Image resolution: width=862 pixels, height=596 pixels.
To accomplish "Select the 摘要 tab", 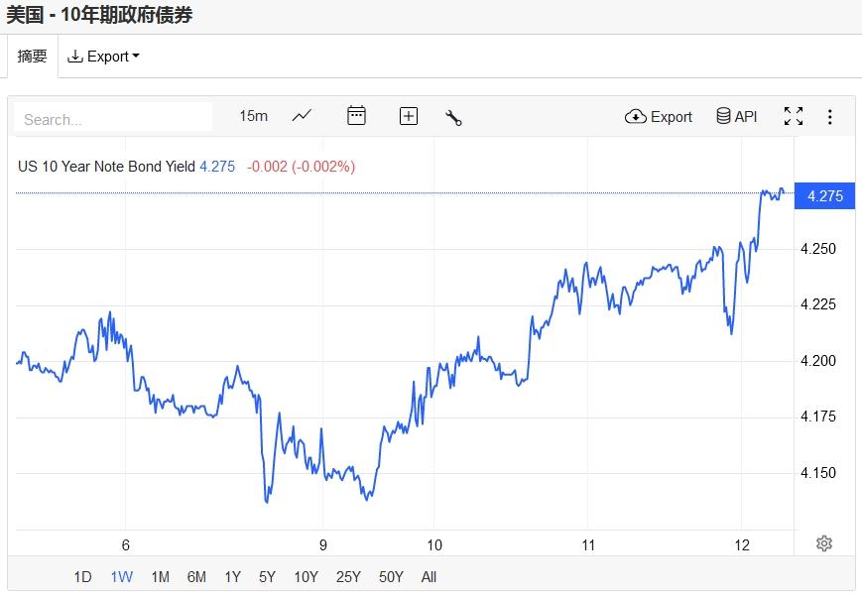I will (x=32, y=57).
